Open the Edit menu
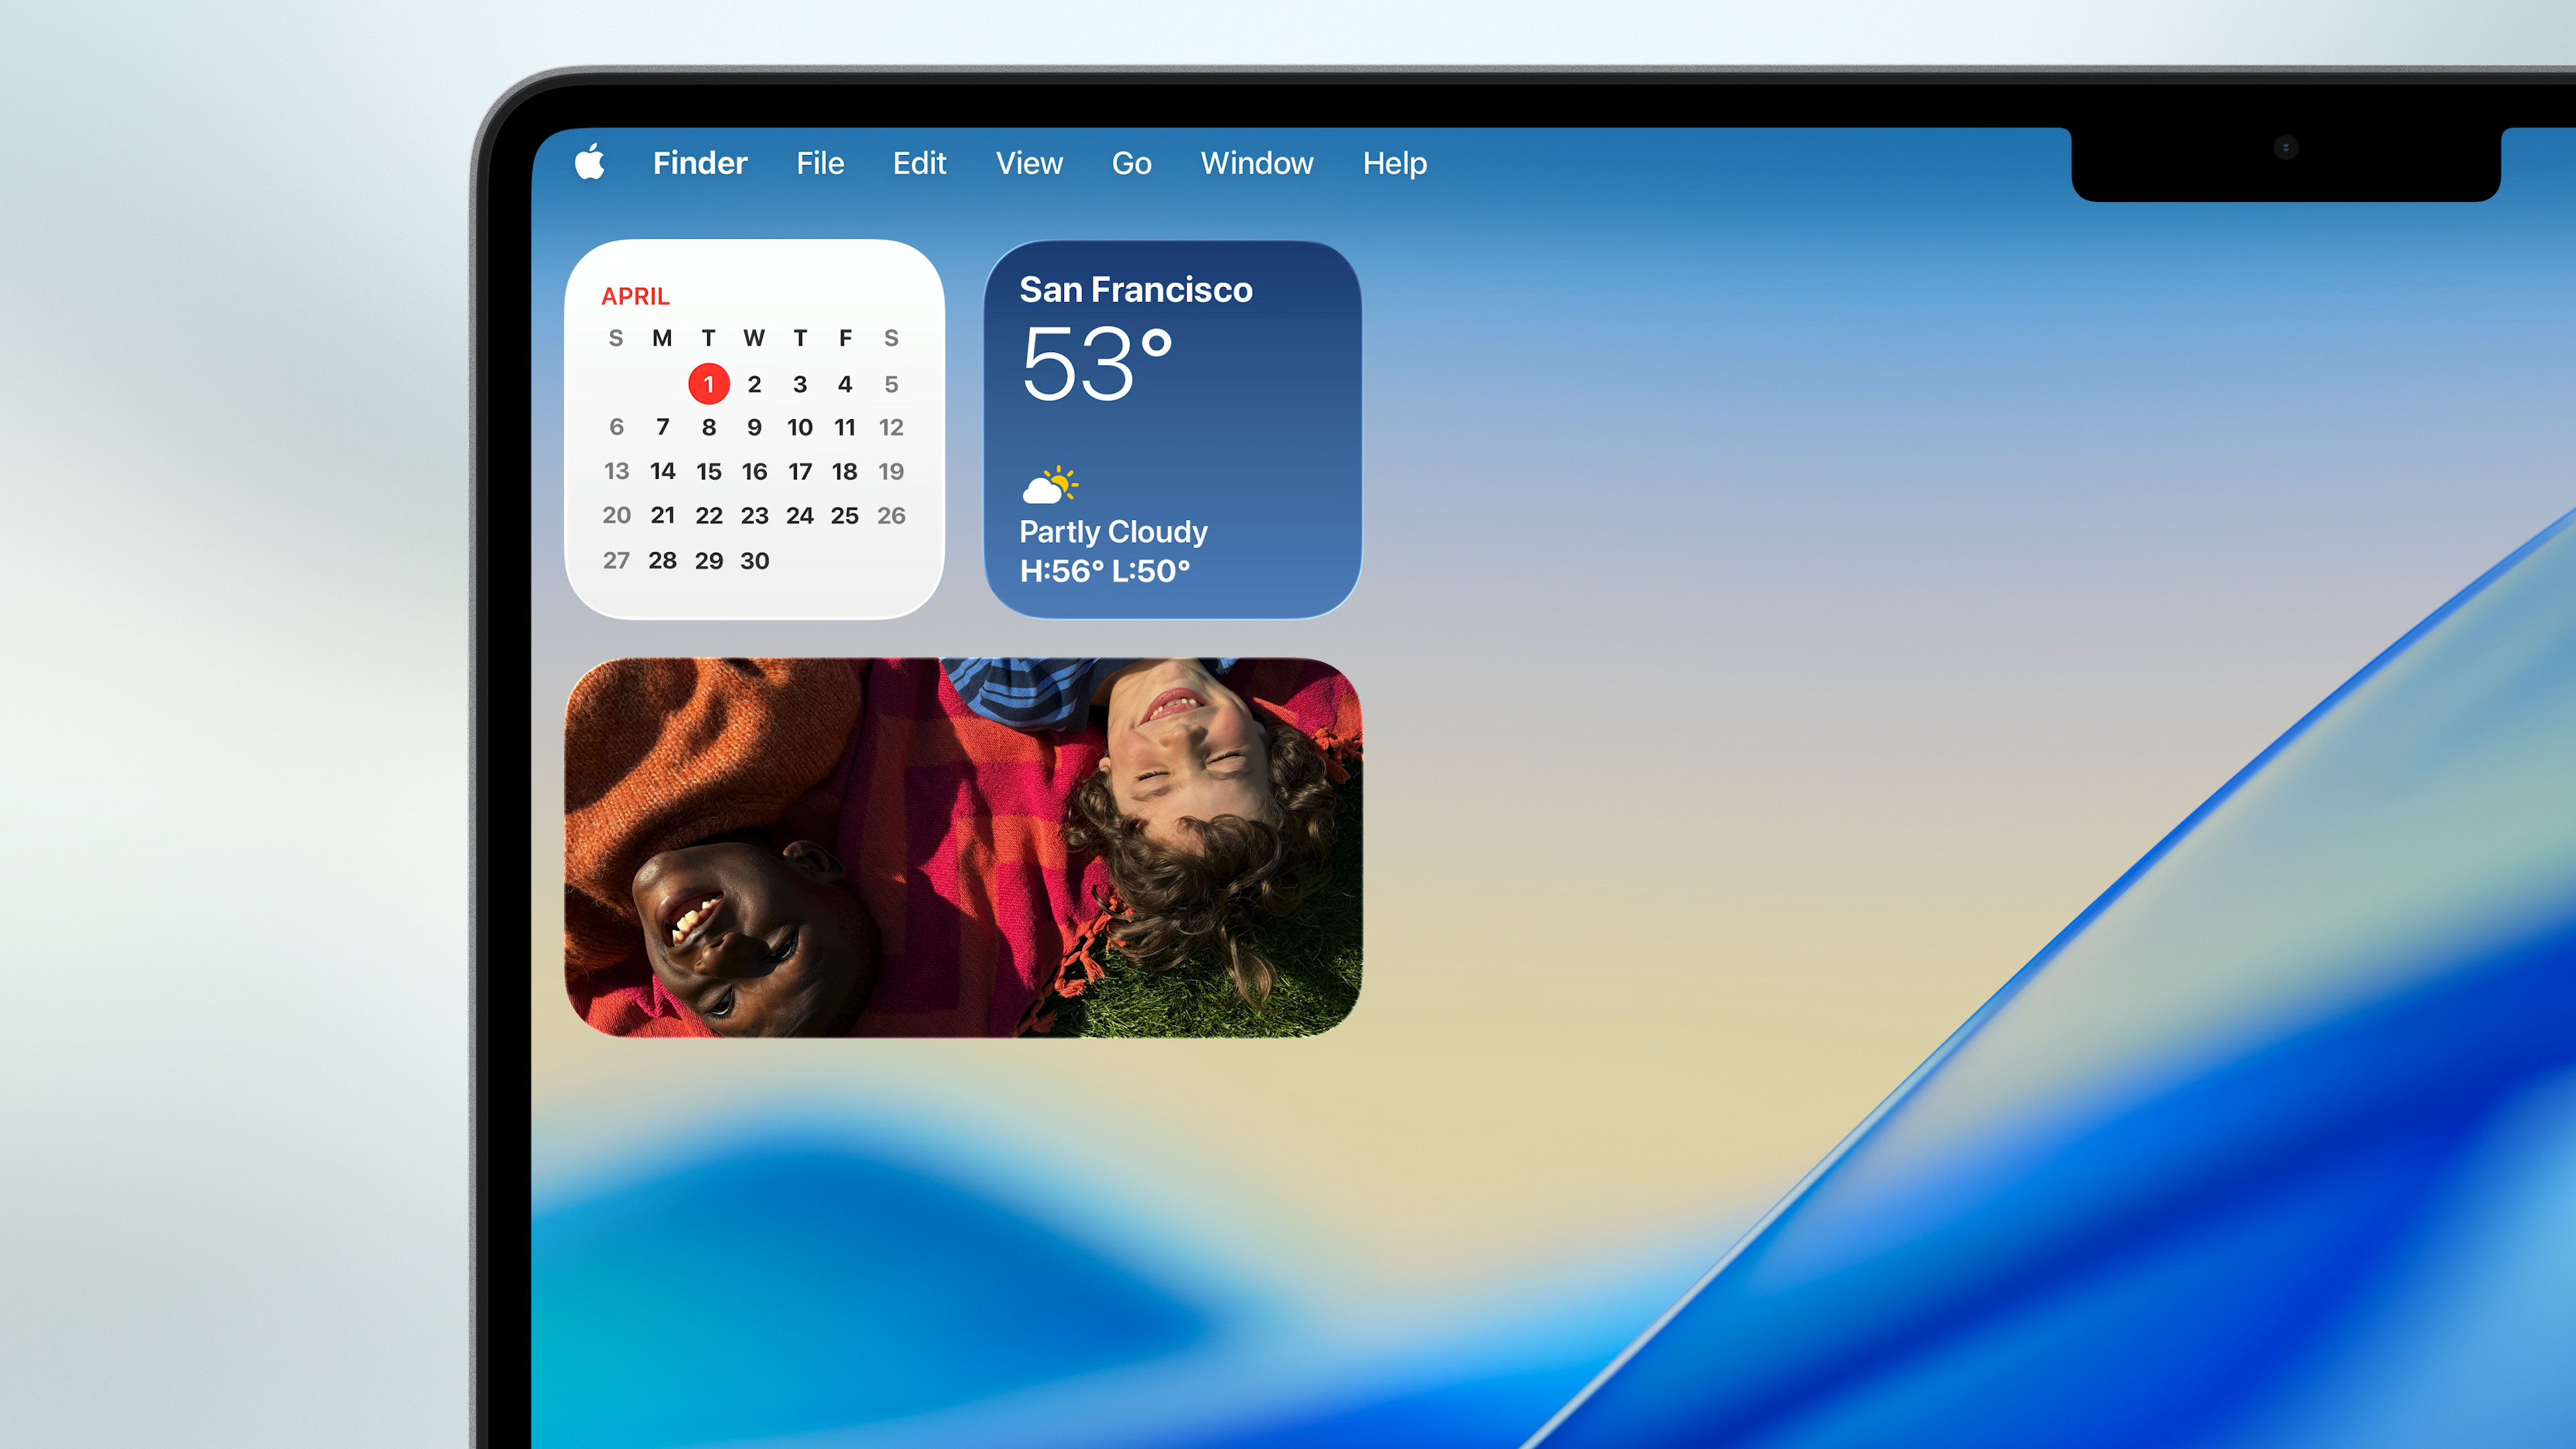 (919, 163)
